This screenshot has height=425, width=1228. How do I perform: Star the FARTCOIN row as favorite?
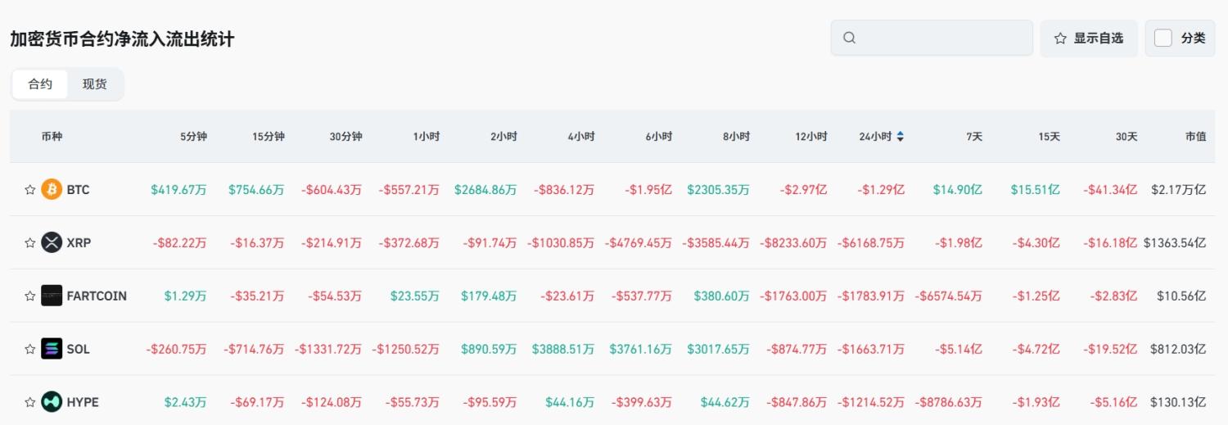tap(30, 296)
